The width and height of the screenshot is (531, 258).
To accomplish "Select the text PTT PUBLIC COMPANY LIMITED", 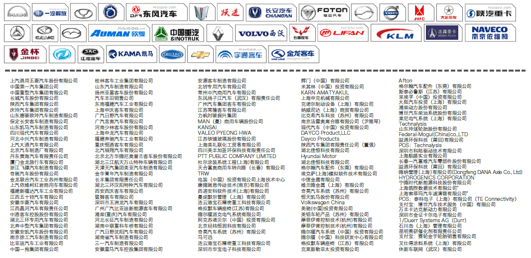I will point(237,156).
